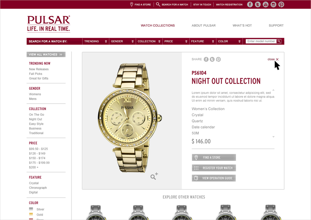311x220 pixels.
Task: Click the REGISTER YOUR WATCH button
Action: (214, 168)
